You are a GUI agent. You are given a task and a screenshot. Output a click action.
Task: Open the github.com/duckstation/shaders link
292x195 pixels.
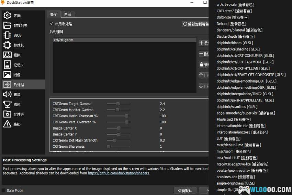119,173
